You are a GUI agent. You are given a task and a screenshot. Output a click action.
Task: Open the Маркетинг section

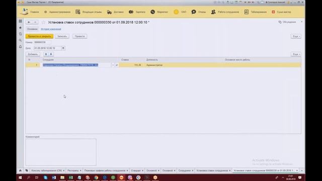tap(159, 12)
